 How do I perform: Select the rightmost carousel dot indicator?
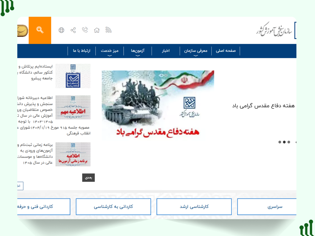(x=289, y=142)
